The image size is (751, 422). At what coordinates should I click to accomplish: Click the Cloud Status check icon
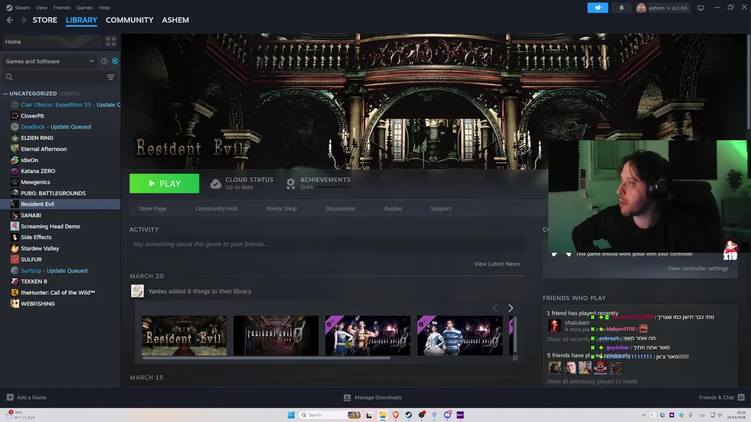(215, 183)
